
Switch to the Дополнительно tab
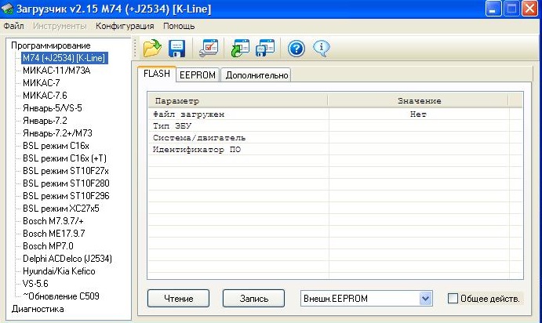pyautogui.click(x=256, y=75)
